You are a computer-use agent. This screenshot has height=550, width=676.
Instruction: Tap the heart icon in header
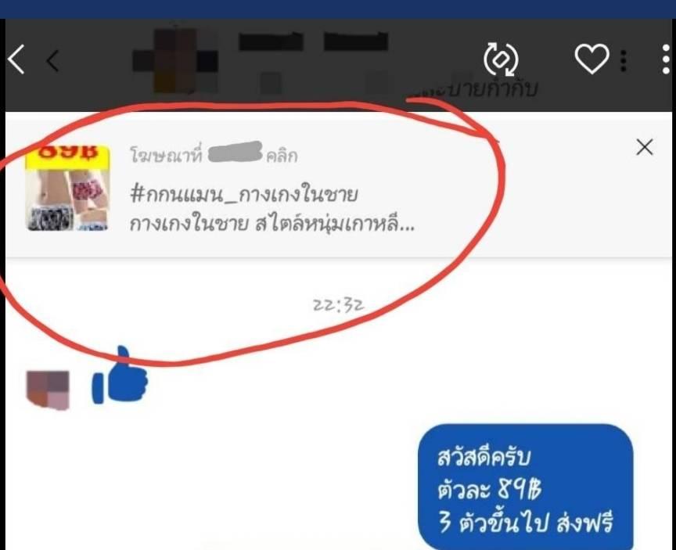(x=592, y=58)
